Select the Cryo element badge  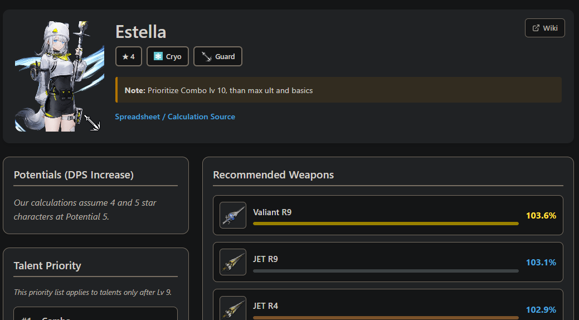click(168, 56)
